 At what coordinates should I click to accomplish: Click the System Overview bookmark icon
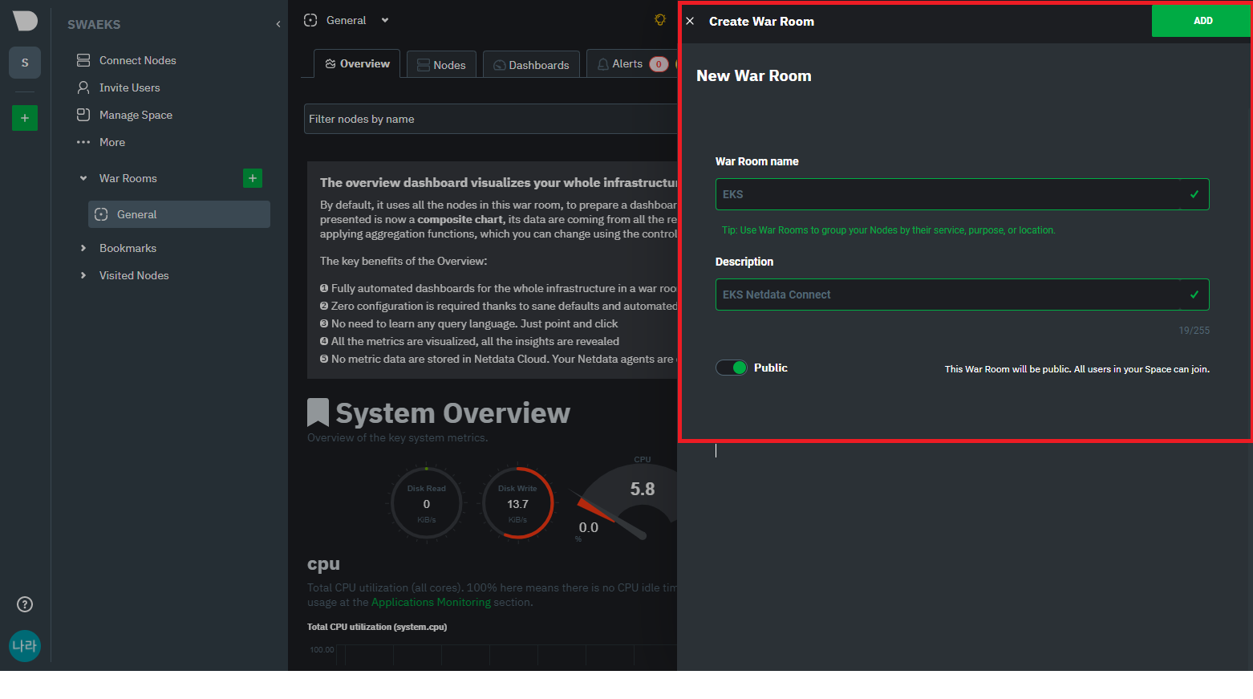(x=318, y=412)
